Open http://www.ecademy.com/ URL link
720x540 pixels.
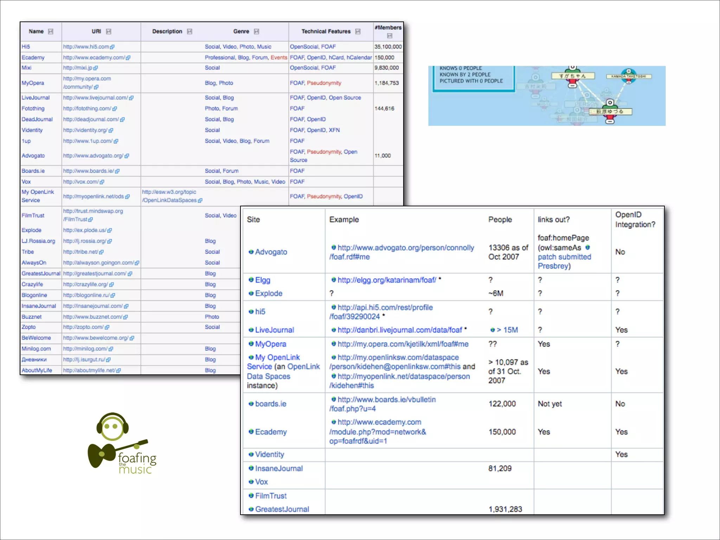[x=94, y=58]
